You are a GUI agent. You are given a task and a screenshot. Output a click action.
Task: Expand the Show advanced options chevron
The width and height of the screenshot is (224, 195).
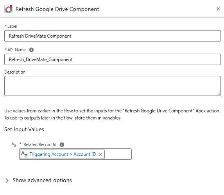coord(7,181)
